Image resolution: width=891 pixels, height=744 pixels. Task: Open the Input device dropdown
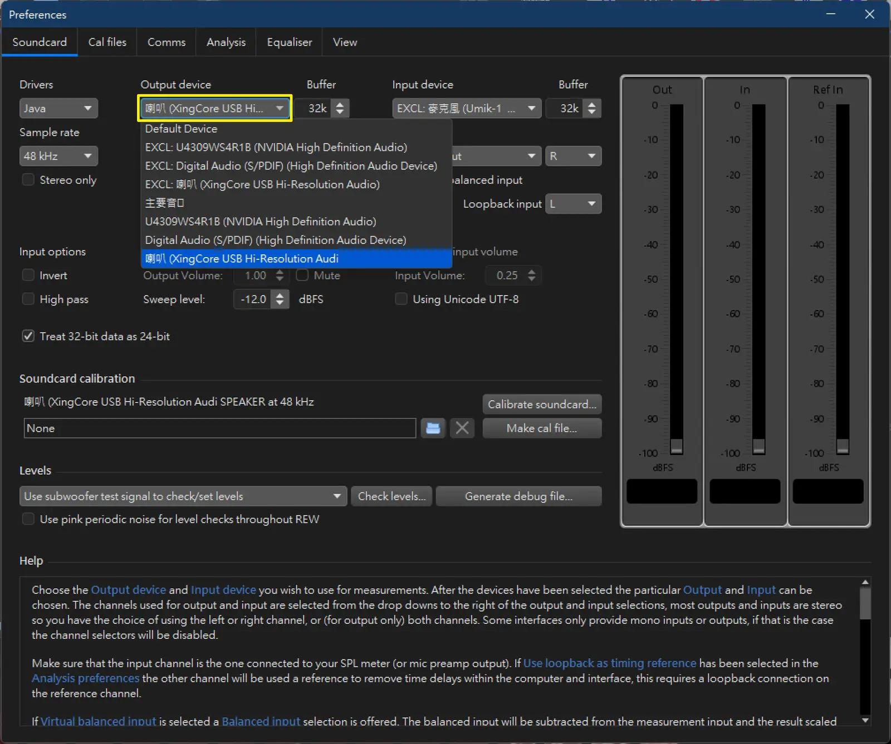(467, 109)
